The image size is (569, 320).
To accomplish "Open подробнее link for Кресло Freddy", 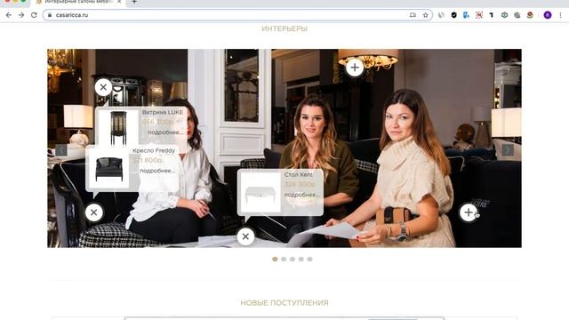I will tap(157, 171).
